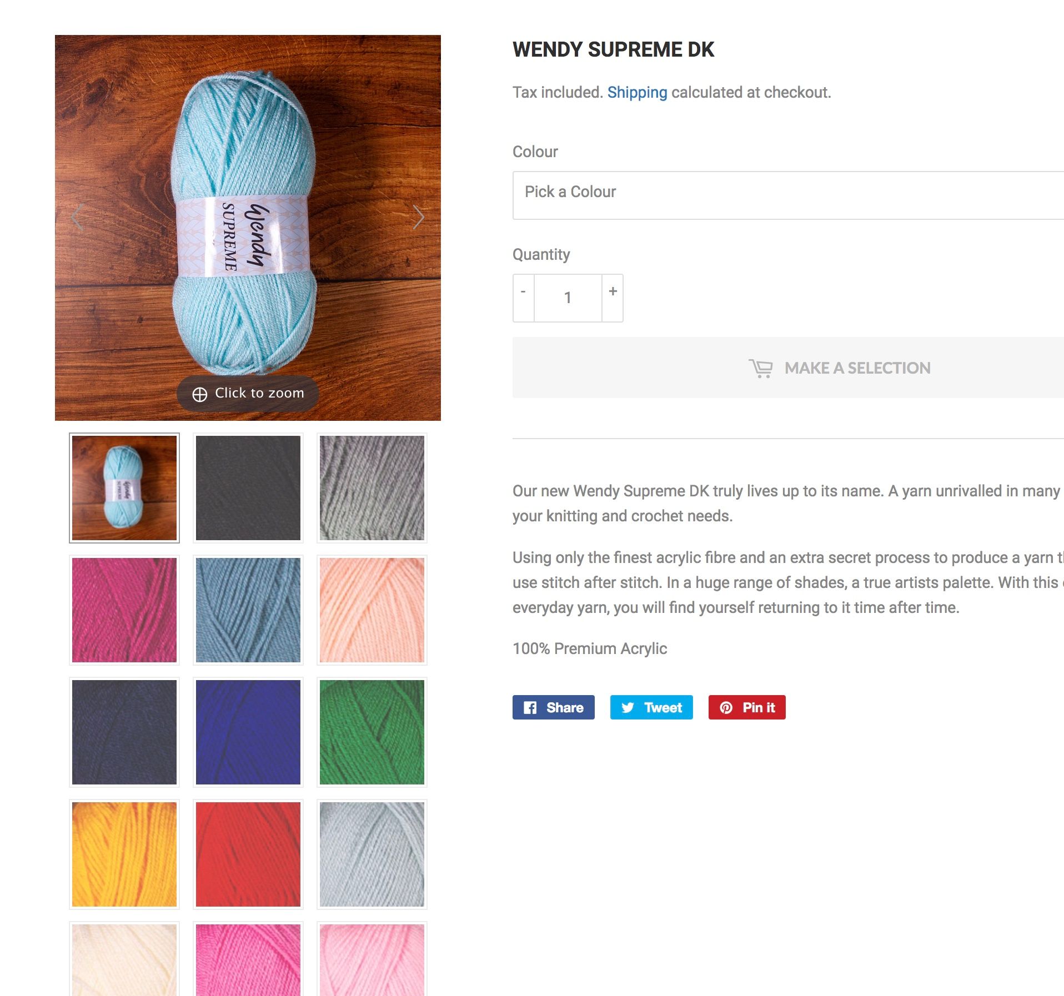The height and width of the screenshot is (996, 1064).
Task: Show the previous product image
Action: click(x=78, y=217)
